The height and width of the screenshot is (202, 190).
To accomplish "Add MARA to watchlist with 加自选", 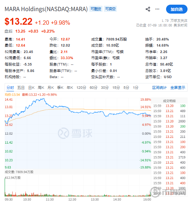I will tap(177, 9).
